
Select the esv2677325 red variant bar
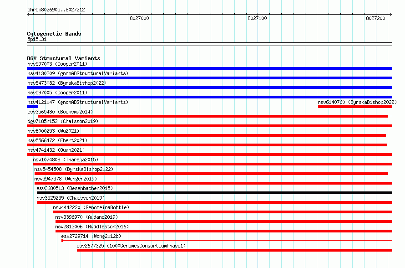pos(234,250)
